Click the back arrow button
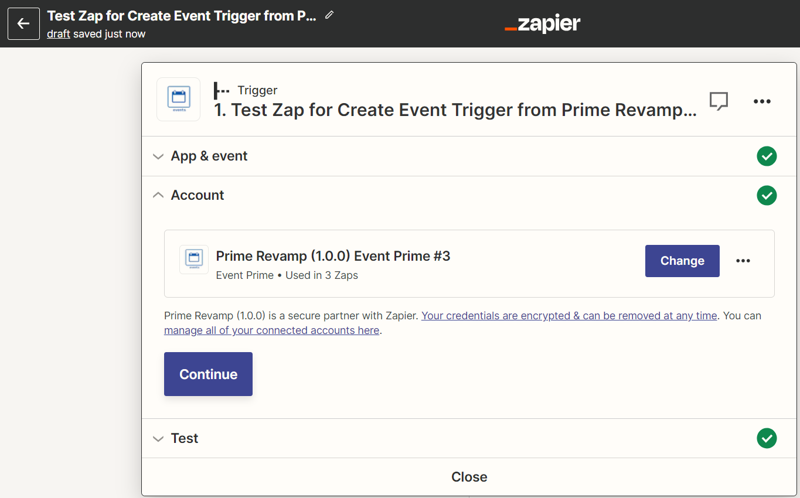The image size is (800, 498). 23,23
